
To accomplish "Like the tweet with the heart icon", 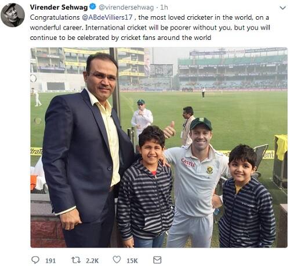I will click(x=117, y=260).
